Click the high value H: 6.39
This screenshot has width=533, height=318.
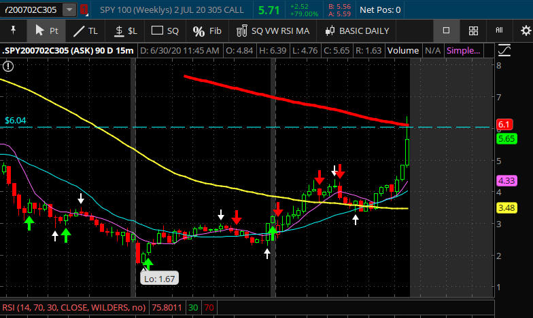pyautogui.click(x=273, y=50)
